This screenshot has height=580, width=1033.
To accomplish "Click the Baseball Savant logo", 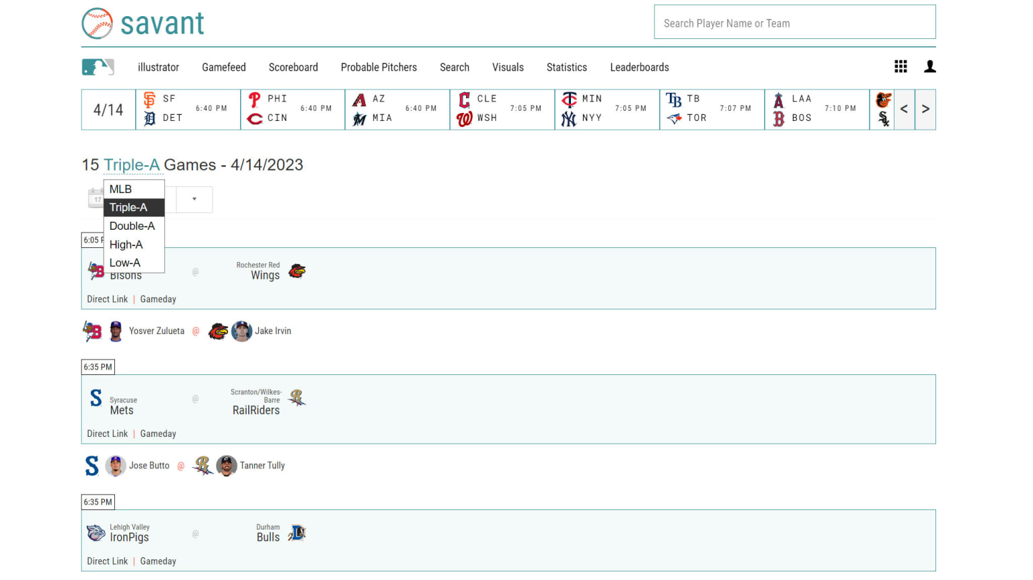I will tap(143, 24).
